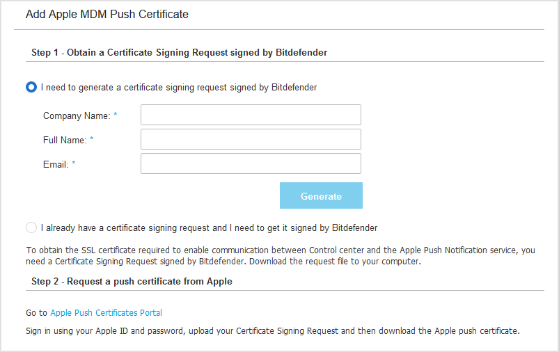Focus the Full Name text box
Screen dimensions: 559x352
tap(251, 139)
